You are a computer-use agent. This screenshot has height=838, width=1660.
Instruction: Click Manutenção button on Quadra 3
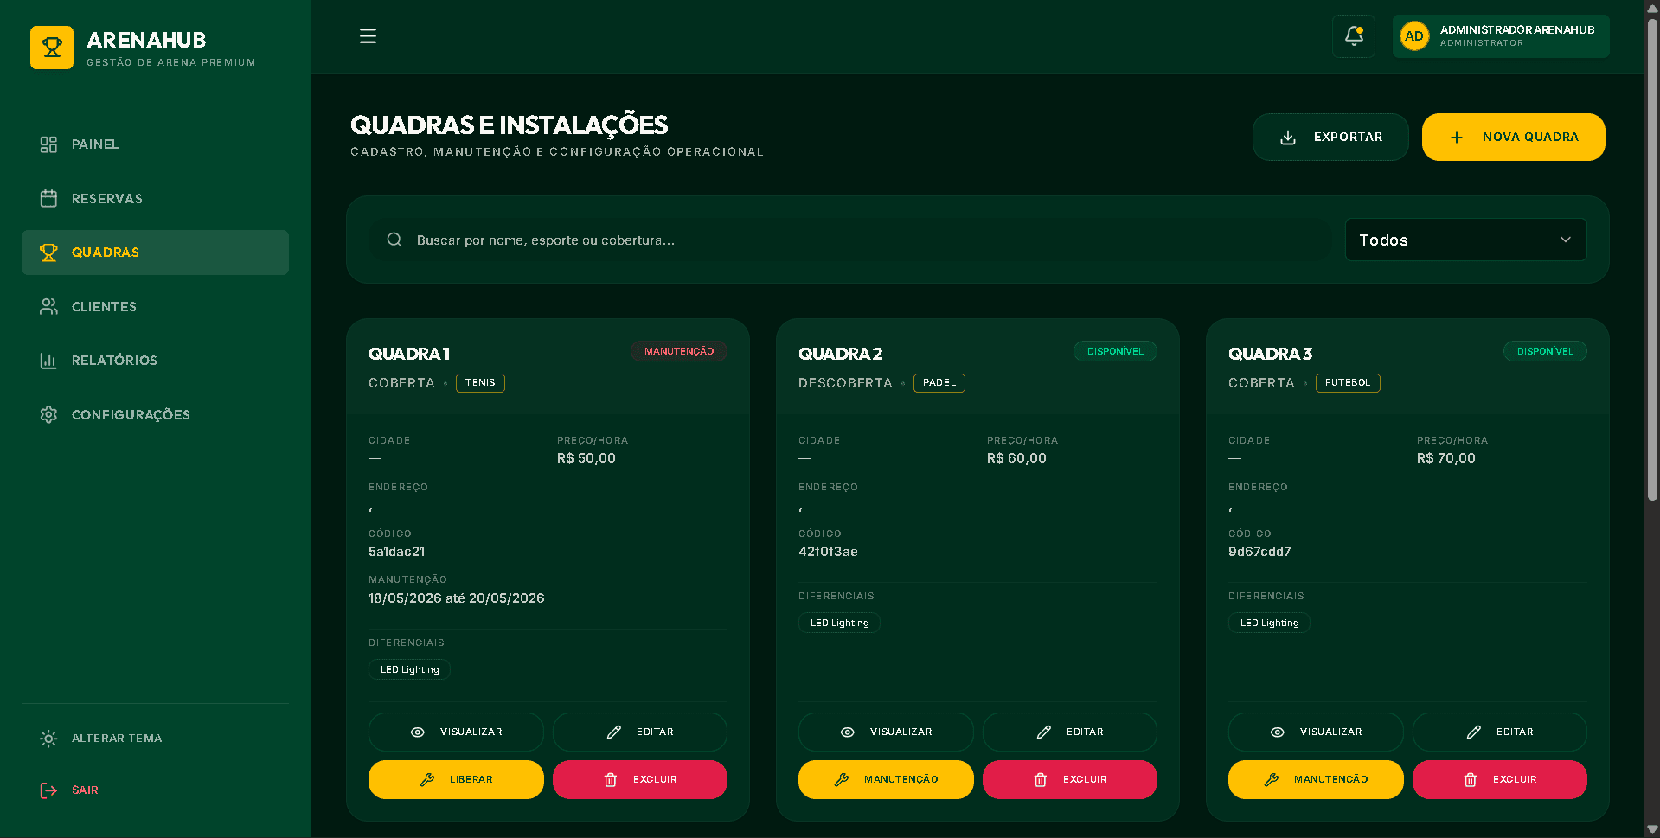pos(1316,779)
